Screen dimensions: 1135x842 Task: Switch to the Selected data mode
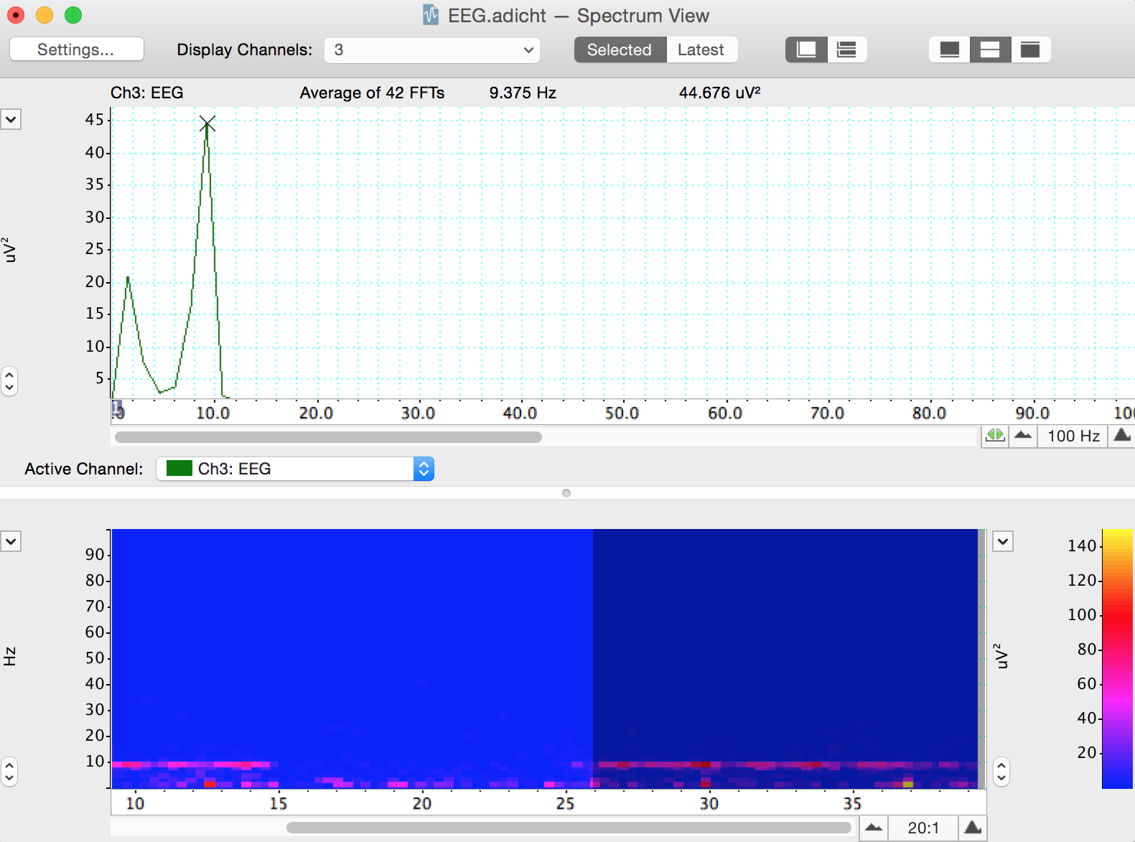point(620,50)
